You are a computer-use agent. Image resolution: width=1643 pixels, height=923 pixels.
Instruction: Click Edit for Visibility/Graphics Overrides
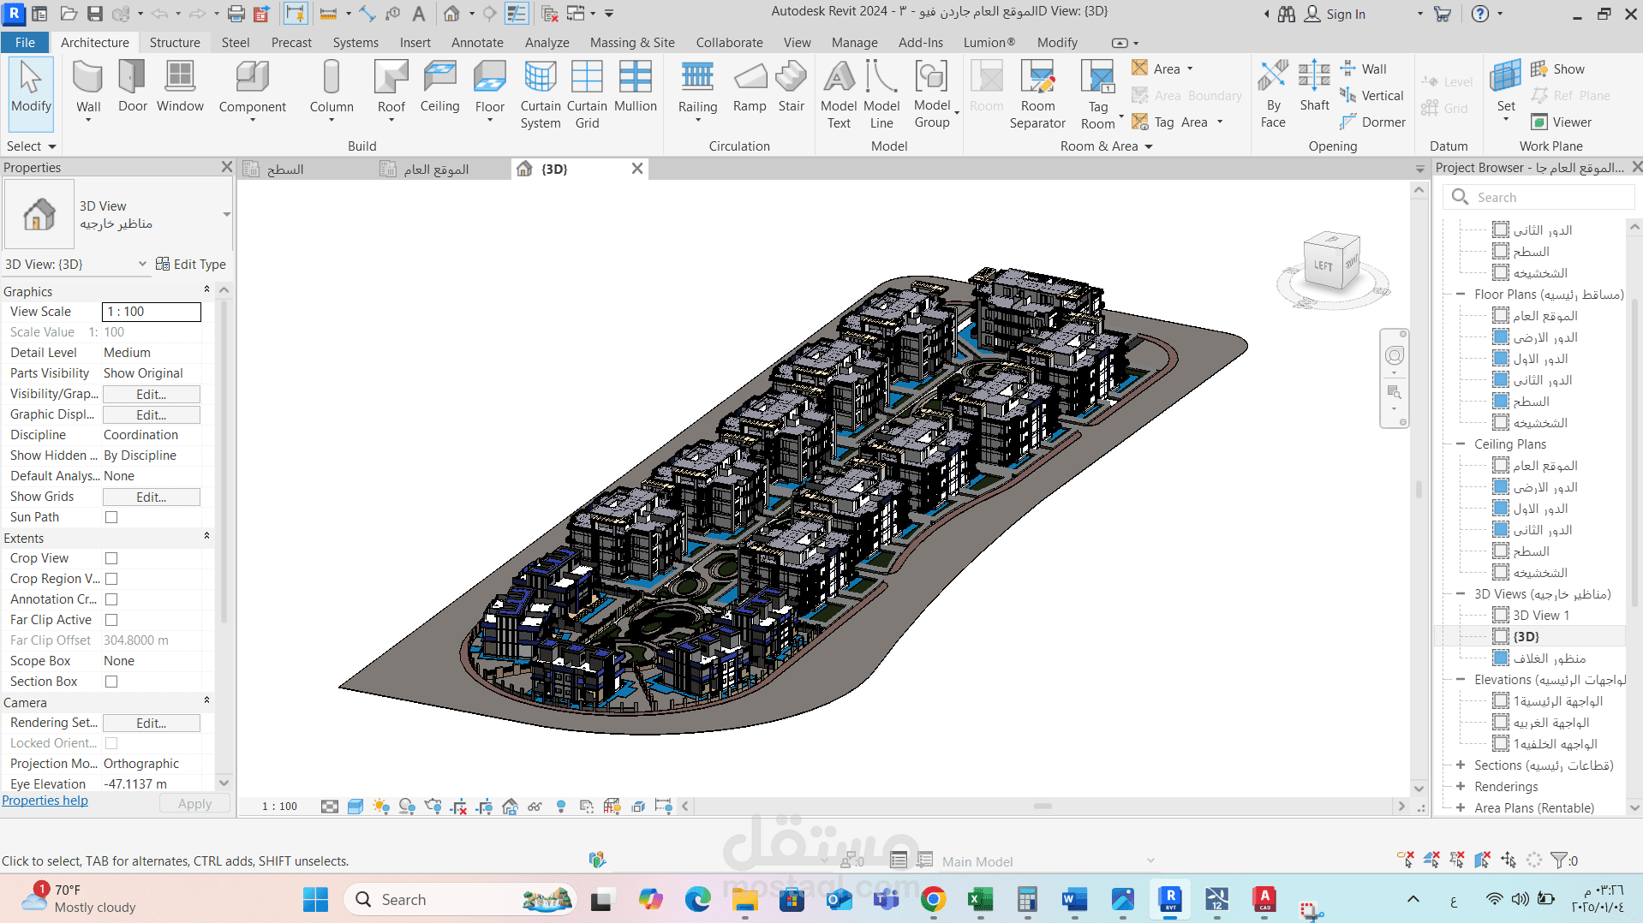click(152, 394)
